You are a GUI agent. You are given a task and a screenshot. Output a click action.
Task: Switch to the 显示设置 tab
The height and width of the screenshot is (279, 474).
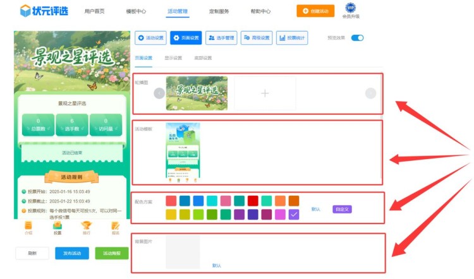[173, 58]
